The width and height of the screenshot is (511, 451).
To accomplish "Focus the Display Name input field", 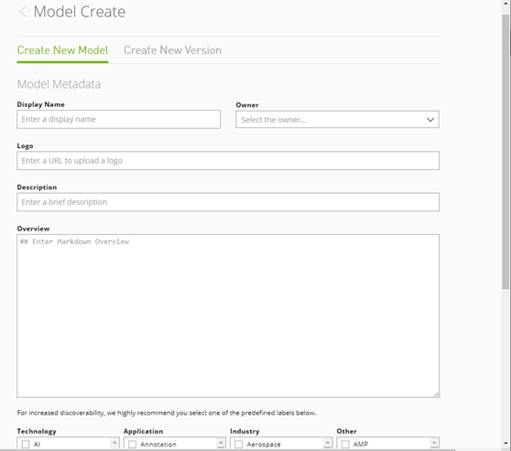I will click(x=119, y=119).
